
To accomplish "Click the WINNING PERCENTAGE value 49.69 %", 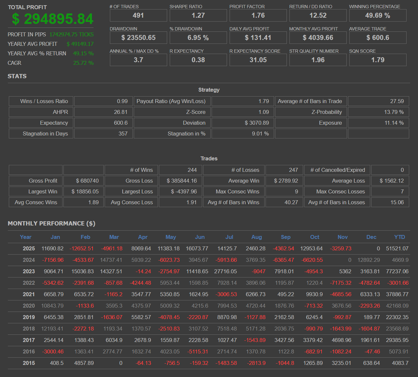I will coord(377,15).
